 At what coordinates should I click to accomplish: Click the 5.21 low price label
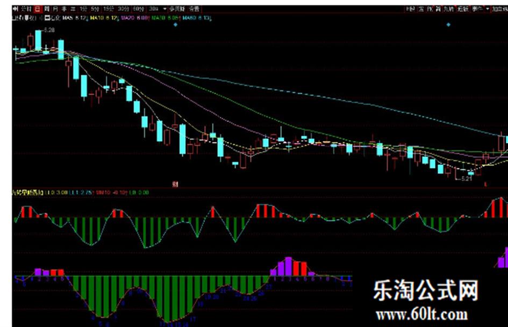pos(467,178)
